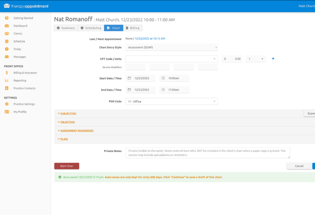Click the Today clock icon
The height and width of the screenshot is (215, 315).
(x=7, y=49)
